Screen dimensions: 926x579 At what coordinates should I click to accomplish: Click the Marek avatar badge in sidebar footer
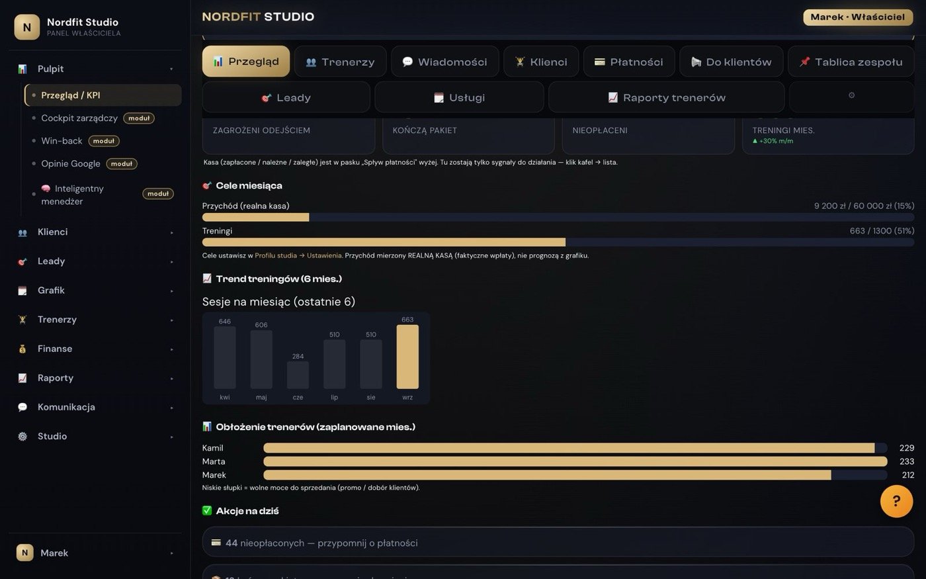pos(24,553)
